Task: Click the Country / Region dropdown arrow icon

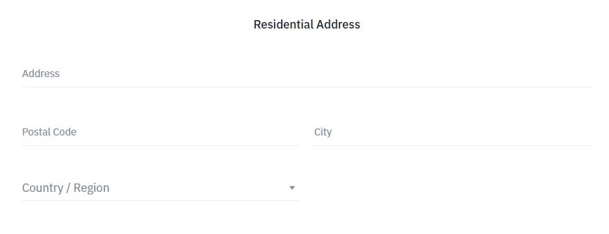Action: coord(292,188)
